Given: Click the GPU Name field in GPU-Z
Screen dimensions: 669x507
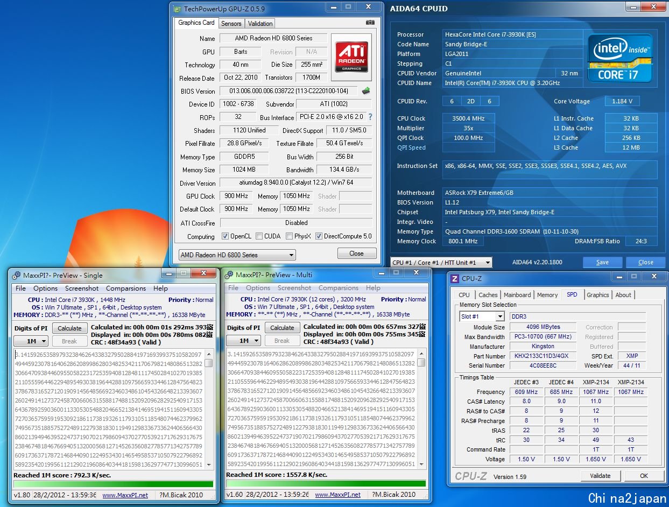Looking at the screenshot, I should [273, 38].
